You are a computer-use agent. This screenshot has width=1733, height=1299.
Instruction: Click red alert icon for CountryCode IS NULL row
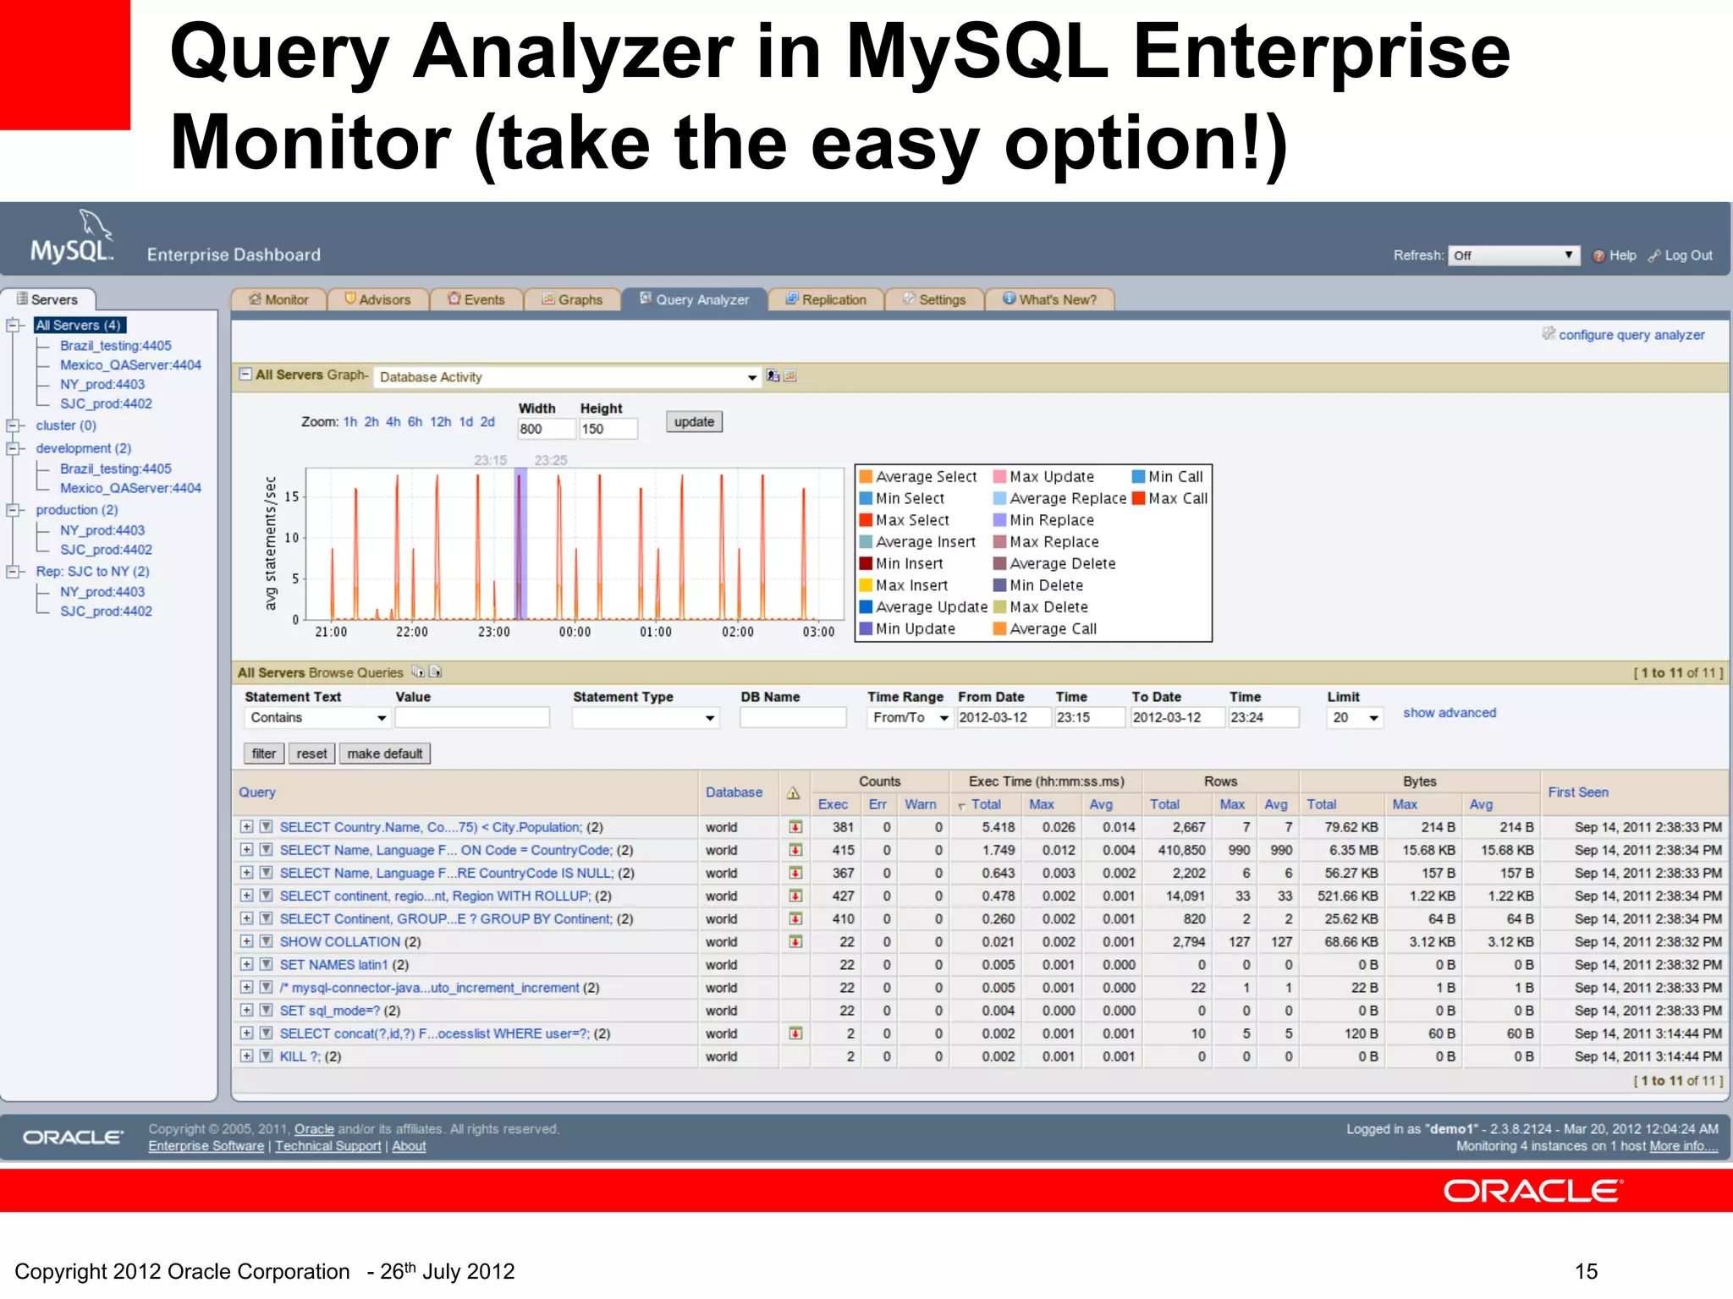(795, 873)
